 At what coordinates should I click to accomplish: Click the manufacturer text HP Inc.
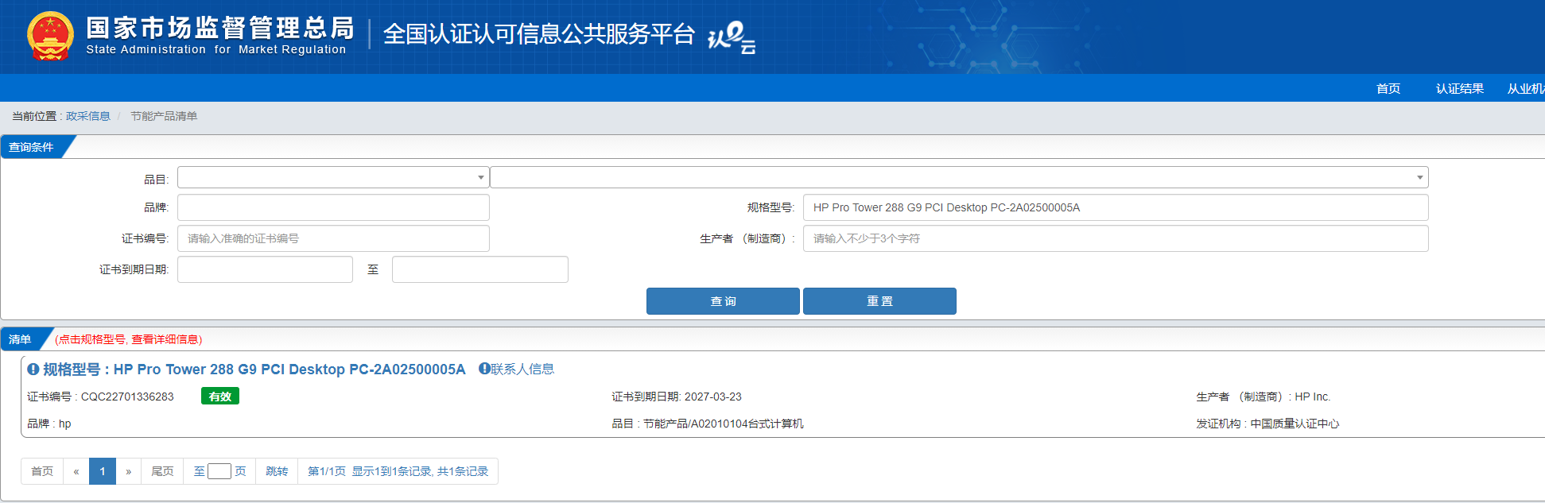pos(1312,397)
